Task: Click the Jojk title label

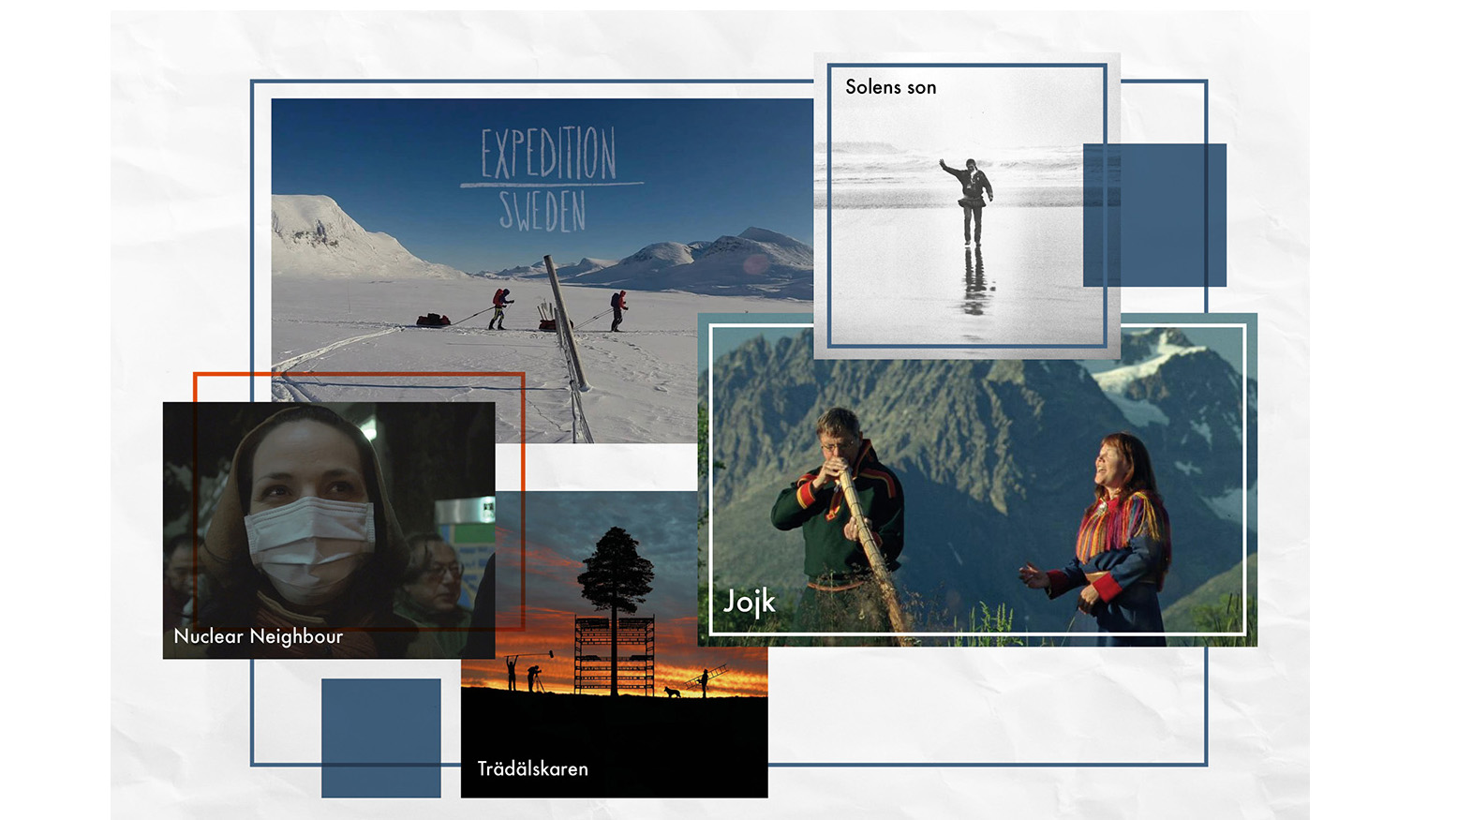Action: [749, 601]
